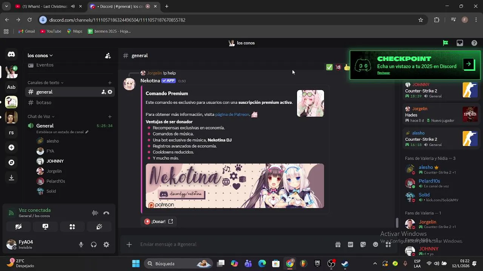Click the Nekotina banner image
Image resolution: width=483 pixels, height=271 pixels.
tap(235, 186)
